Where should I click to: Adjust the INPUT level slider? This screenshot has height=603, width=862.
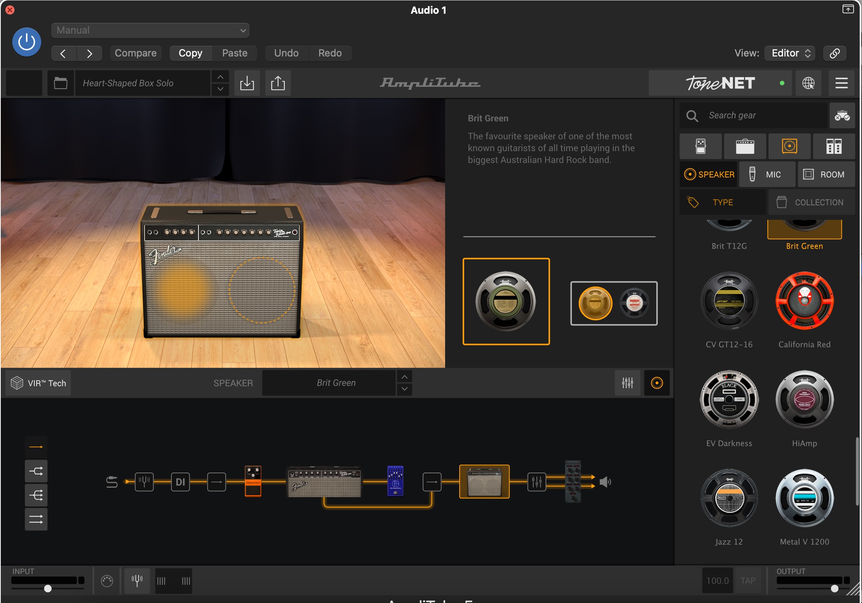48,588
